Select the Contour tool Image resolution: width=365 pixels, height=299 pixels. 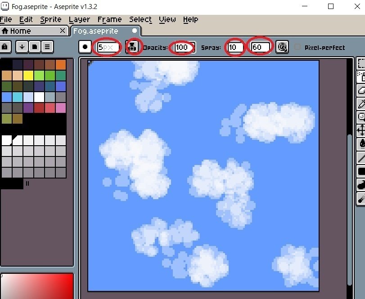point(361,185)
